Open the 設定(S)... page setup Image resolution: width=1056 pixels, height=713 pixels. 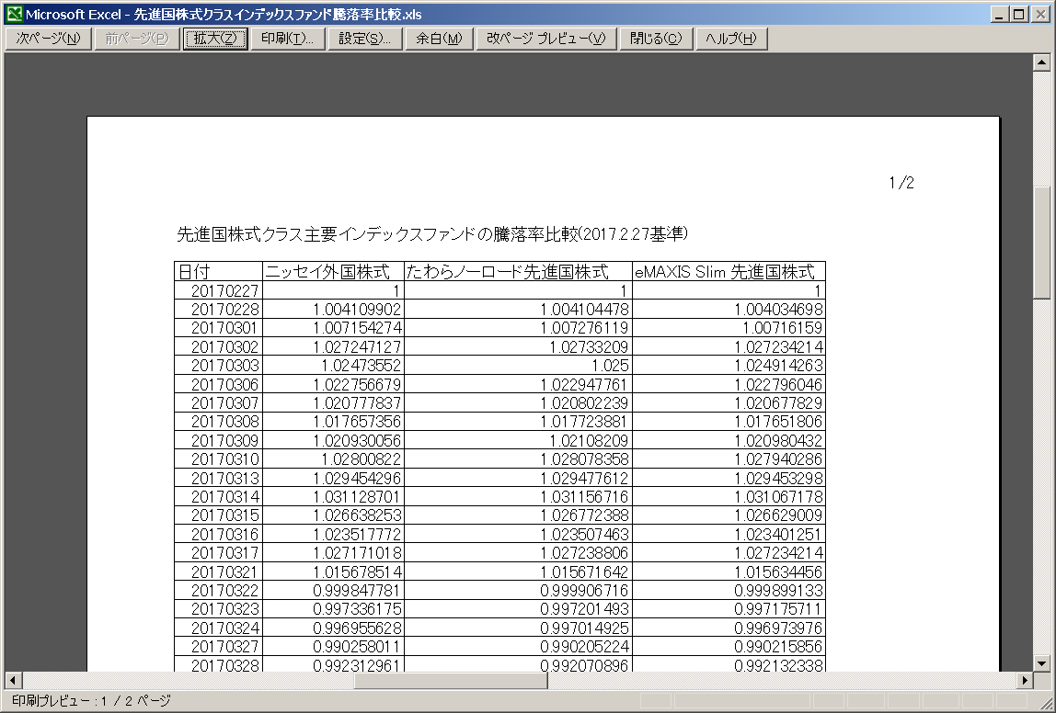click(x=364, y=39)
